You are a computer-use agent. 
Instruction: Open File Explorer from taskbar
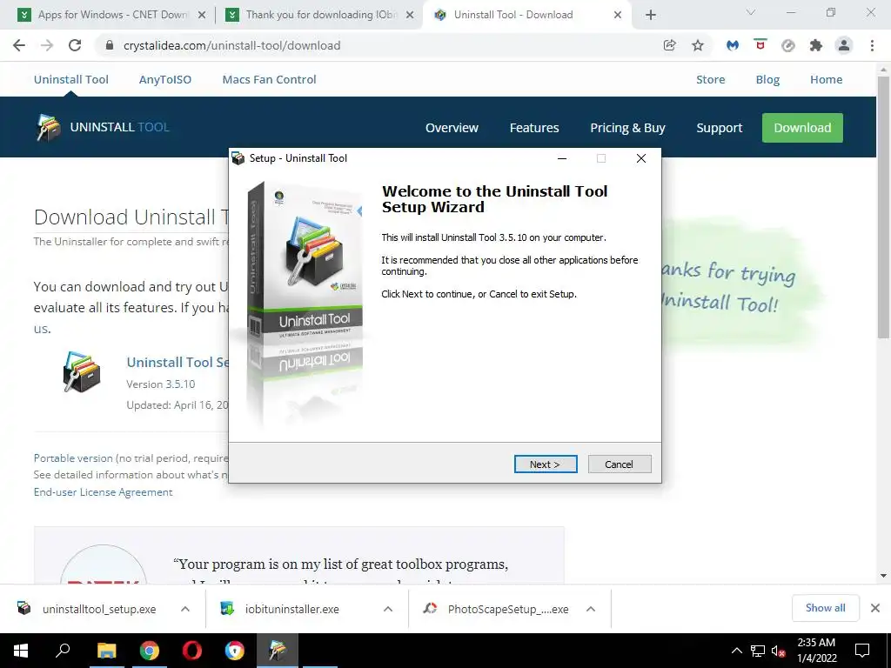pyautogui.click(x=106, y=651)
